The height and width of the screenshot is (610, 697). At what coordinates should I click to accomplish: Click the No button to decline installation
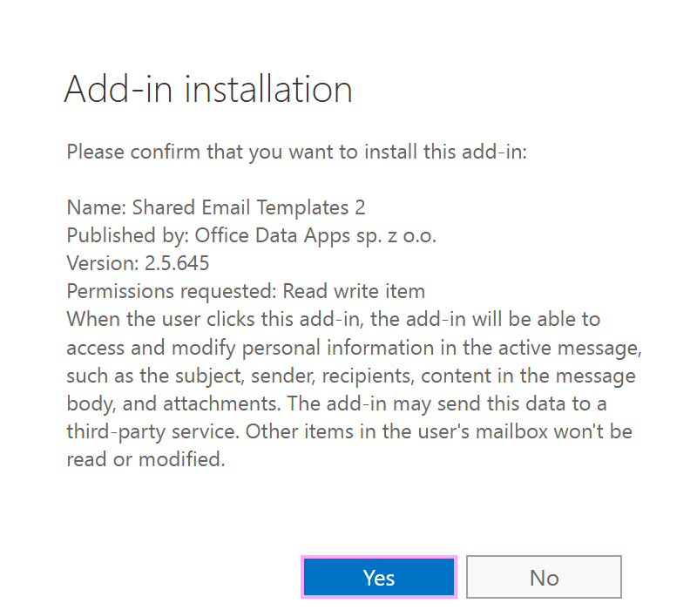click(544, 577)
